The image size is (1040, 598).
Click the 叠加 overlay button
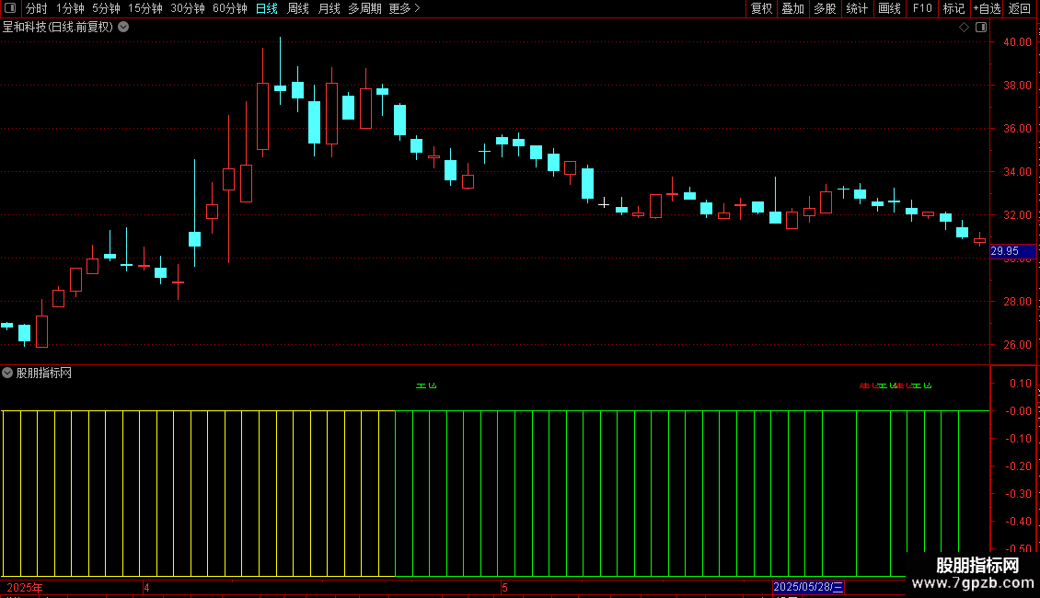click(792, 8)
